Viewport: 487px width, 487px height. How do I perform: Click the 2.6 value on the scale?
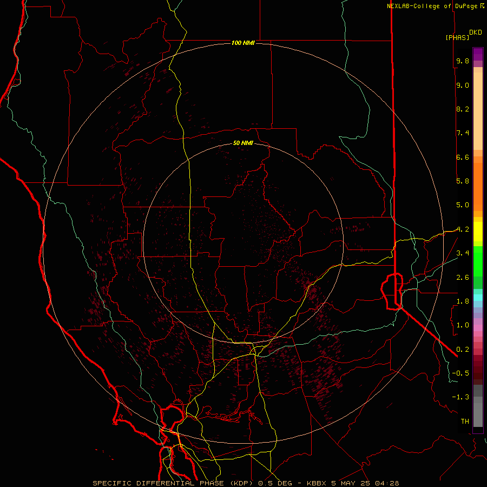463,278
